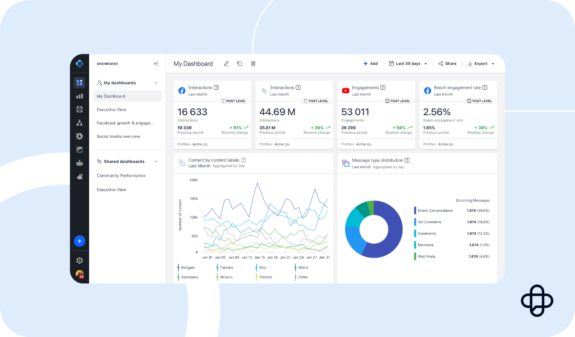Click the Facebook icon on Interactions card
Viewport: 575px width, 337px height.
pos(182,90)
